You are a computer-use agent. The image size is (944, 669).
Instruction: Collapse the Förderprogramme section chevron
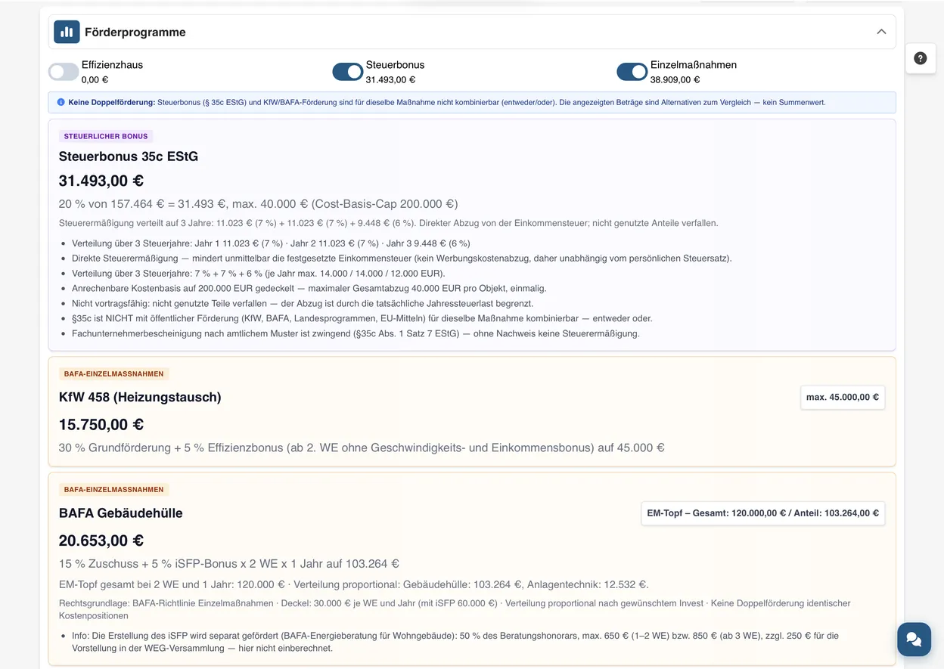pyautogui.click(x=881, y=32)
